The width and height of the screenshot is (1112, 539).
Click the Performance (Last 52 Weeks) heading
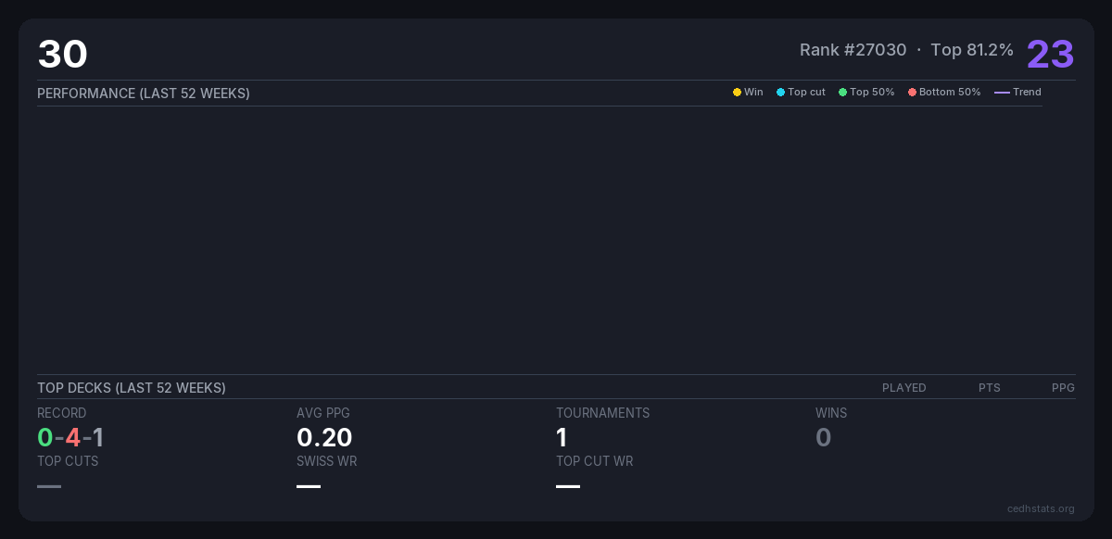coord(144,94)
